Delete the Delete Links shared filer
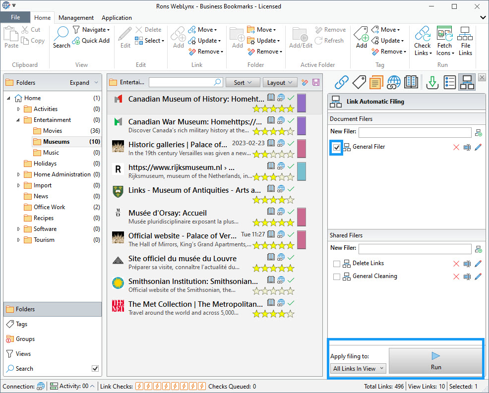This screenshot has height=393, width=489. [x=456, y=264]
